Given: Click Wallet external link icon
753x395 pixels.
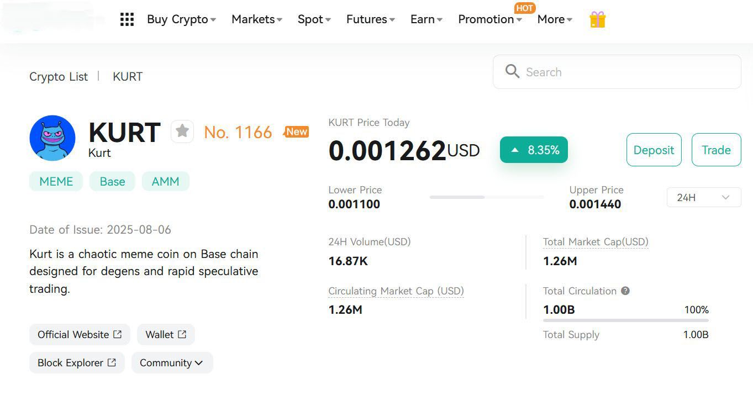Looking at the screenshot, I should coord(182,334).
